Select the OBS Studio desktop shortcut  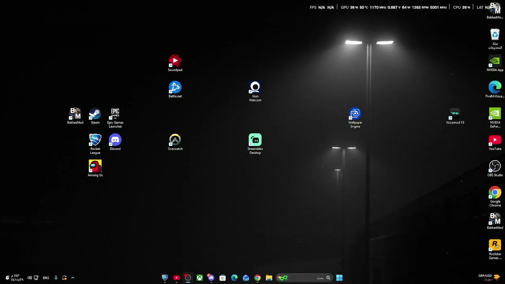pos(495,168)
